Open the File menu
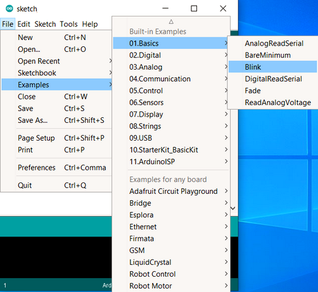Image resolution: width=318 pixels, height=292 pixels. coord(8,24)
